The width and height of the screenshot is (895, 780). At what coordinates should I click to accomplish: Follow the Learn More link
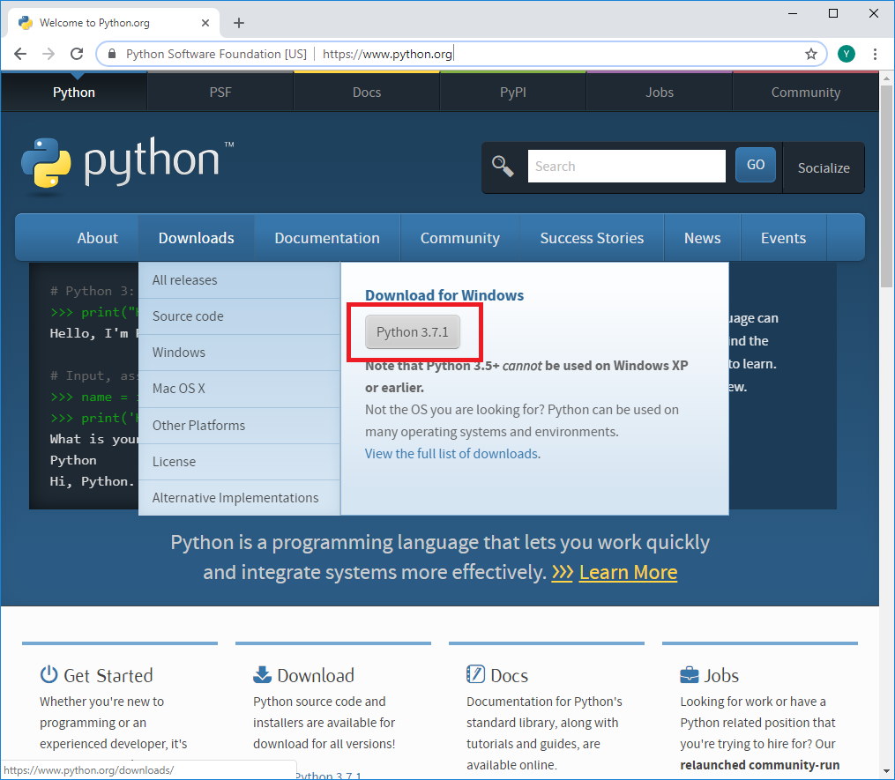pyautogui.click(x=628, y=572)
